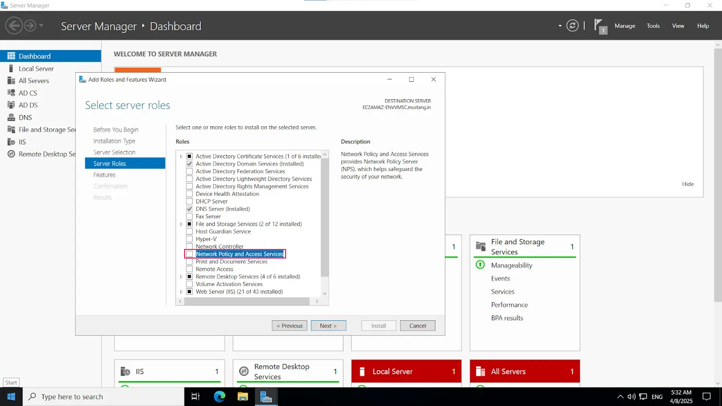722x406 pixels.
Task: Click the AD DS sidebar icon
Action: (x=11, y=105)
